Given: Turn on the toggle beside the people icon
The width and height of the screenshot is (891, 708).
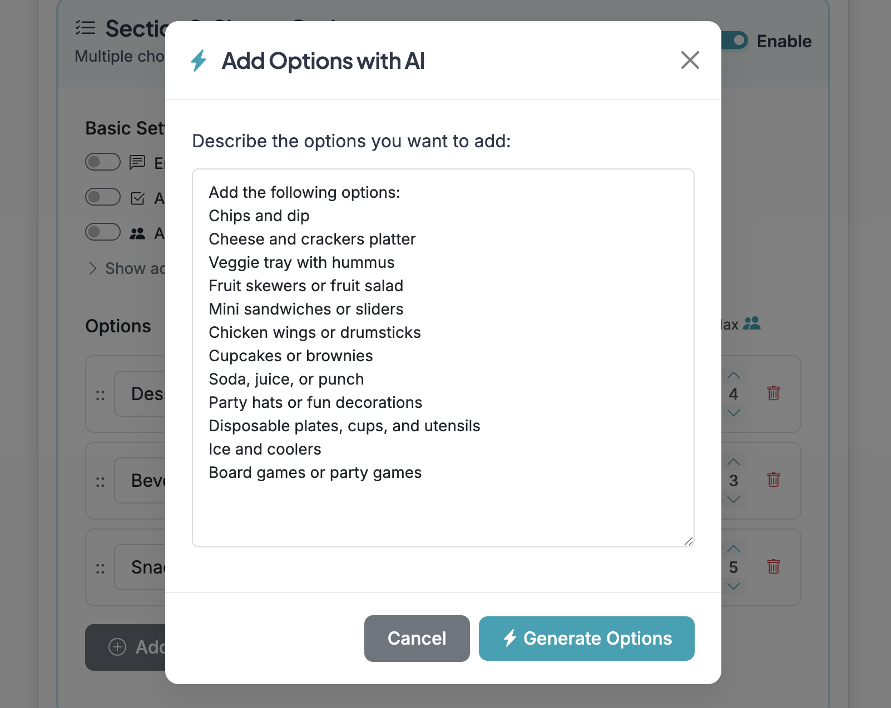Looking at the screenshot, I should click(x=102, y=232).
